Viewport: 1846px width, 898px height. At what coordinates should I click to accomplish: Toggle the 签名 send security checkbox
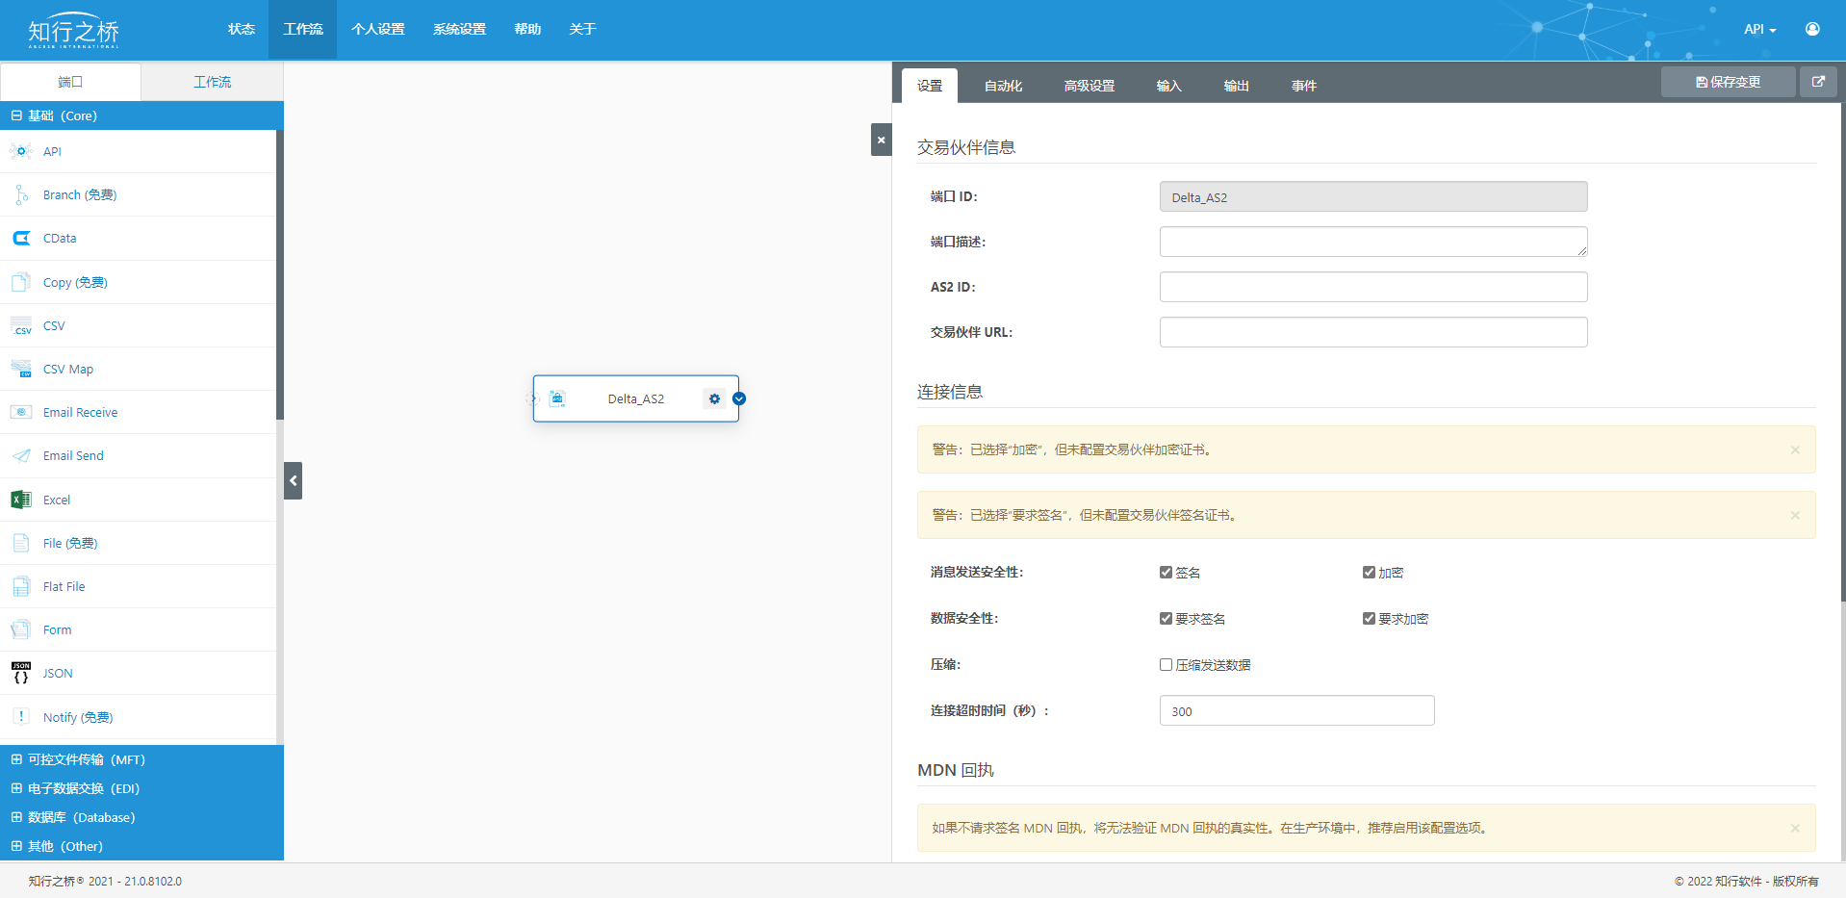pos(1166,572)
